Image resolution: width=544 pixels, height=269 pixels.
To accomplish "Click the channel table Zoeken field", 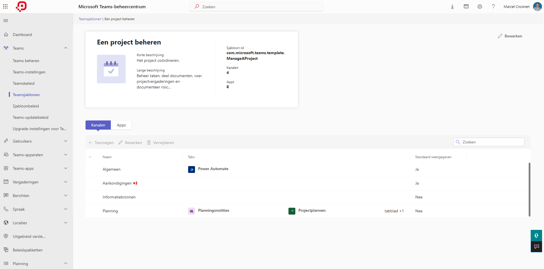I will pyautogui.click(x=489, y=142).
